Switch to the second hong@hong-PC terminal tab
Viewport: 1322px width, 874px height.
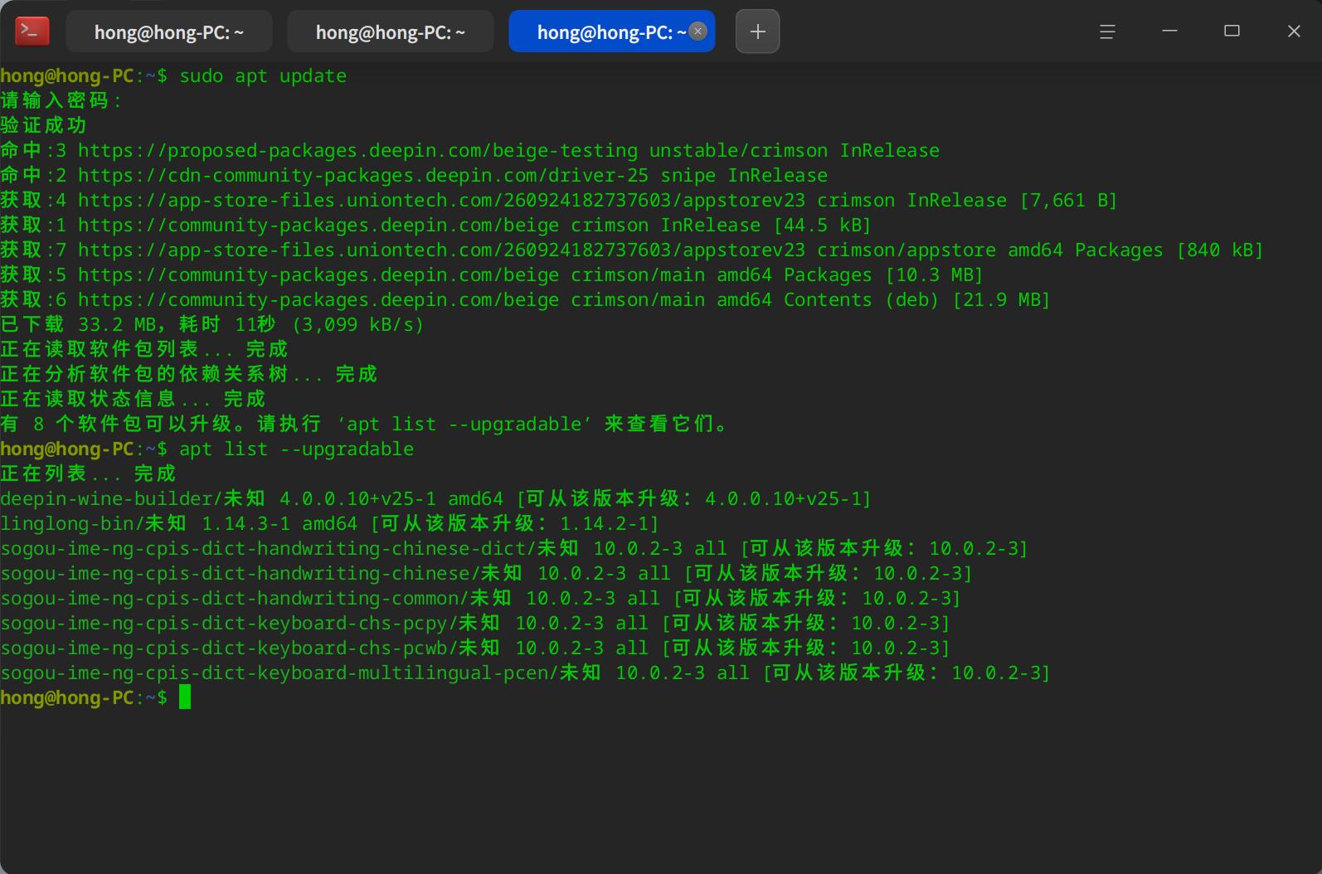(x=390, y=32)
